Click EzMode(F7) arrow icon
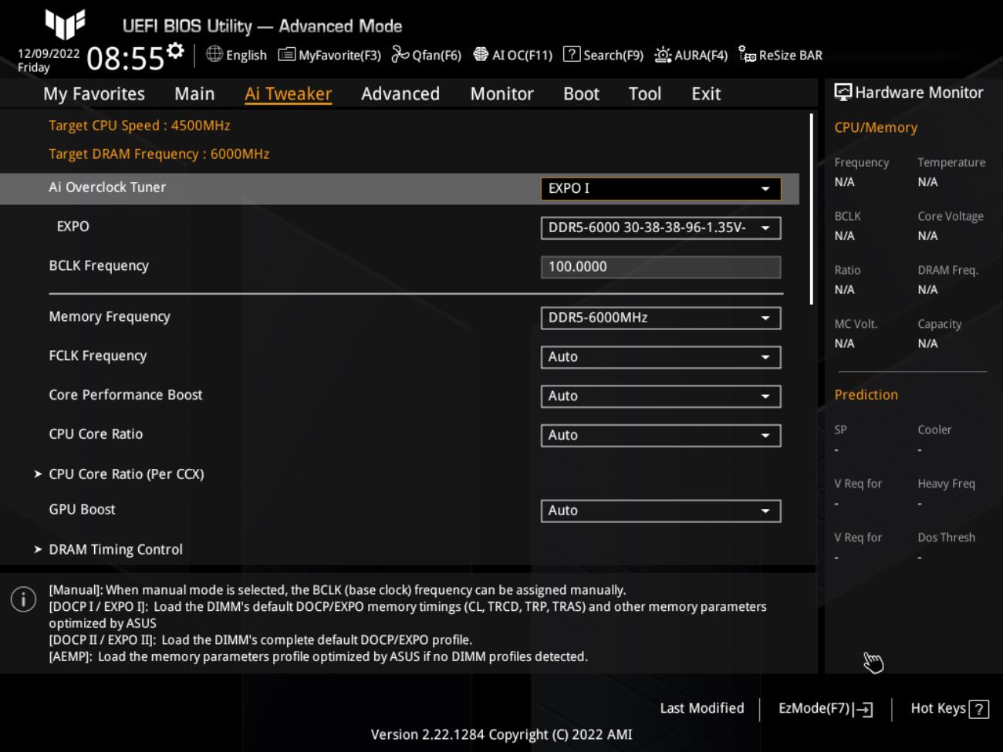 (x=863, y=710)
